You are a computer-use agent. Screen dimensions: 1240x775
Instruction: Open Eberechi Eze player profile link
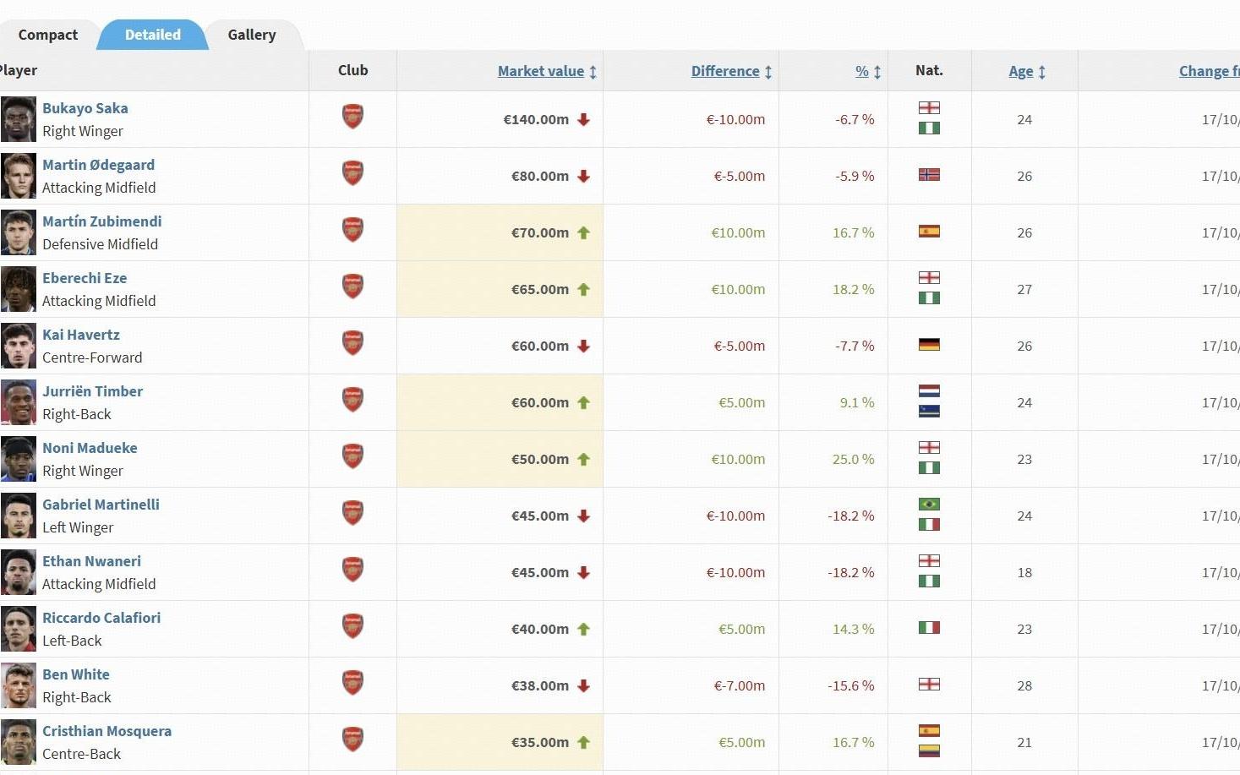pos(85,278)
